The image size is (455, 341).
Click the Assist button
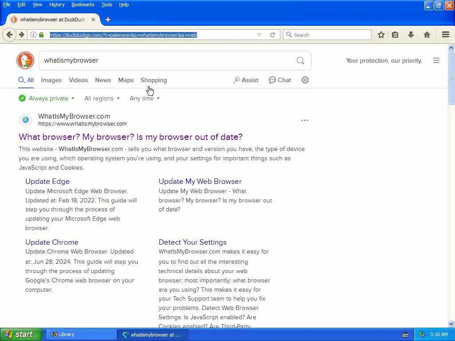tap(245, 80)
